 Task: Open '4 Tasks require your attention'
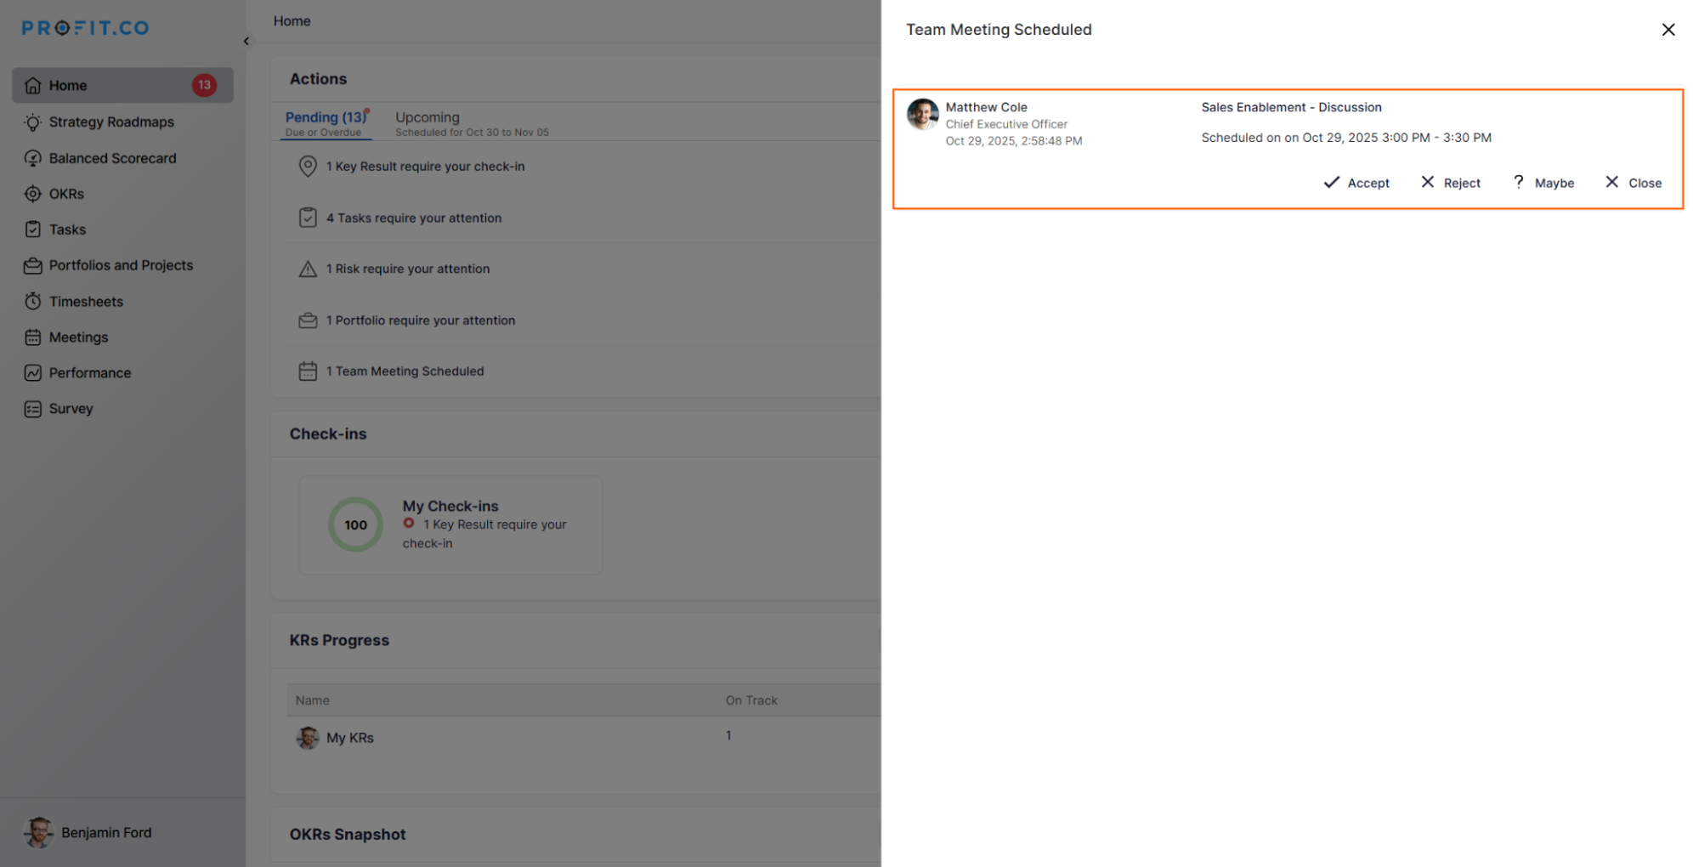pos(414,218)
